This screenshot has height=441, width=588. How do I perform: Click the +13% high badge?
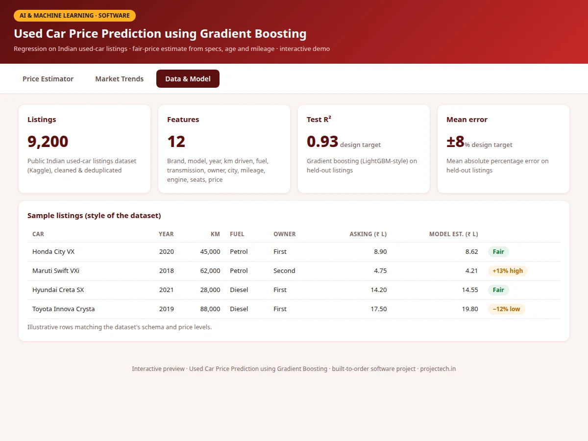coord(508,271)
